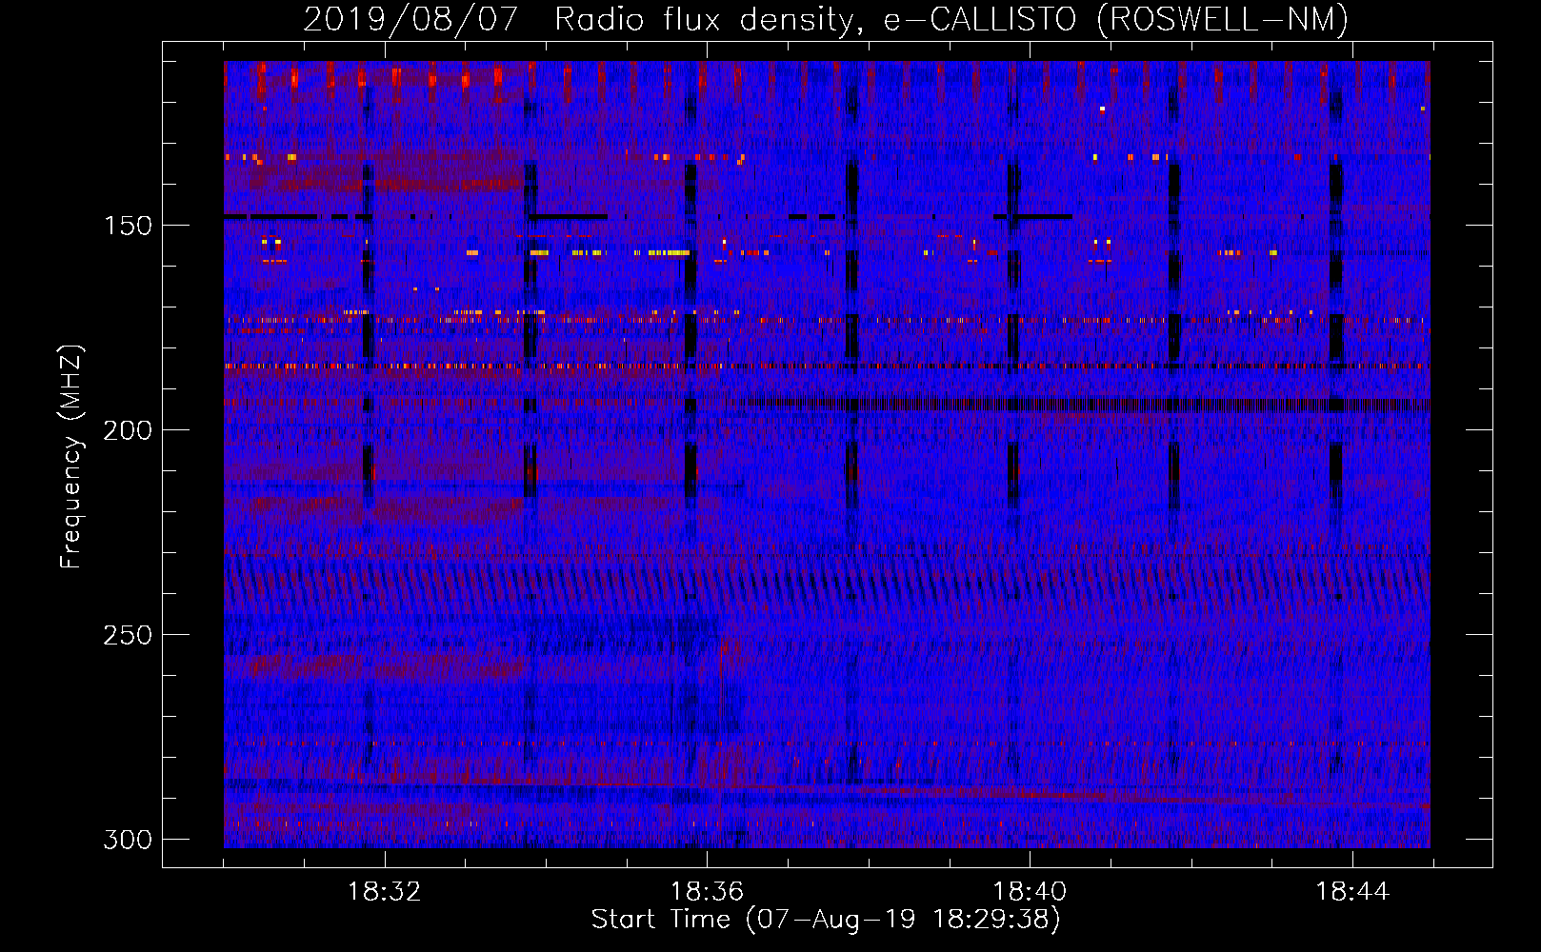Click the '18:32' time tick label
The width and height of the screenshot is (1541, 952).
pyautogui.click(x=384, y=892)
